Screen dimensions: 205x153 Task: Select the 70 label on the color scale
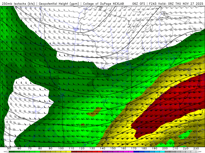30,148
